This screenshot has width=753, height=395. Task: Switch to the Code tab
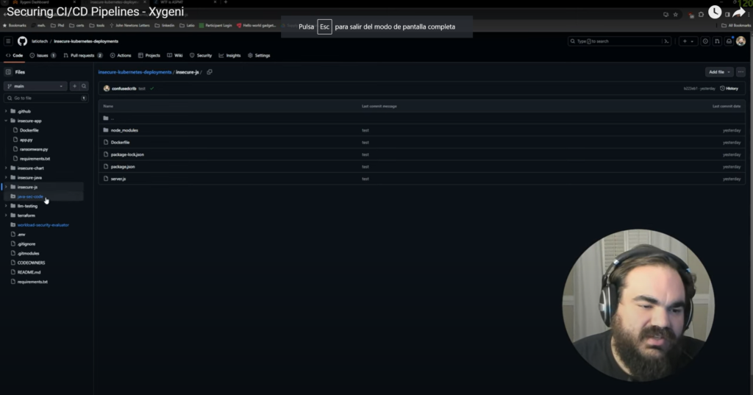[x=15, y=55]
